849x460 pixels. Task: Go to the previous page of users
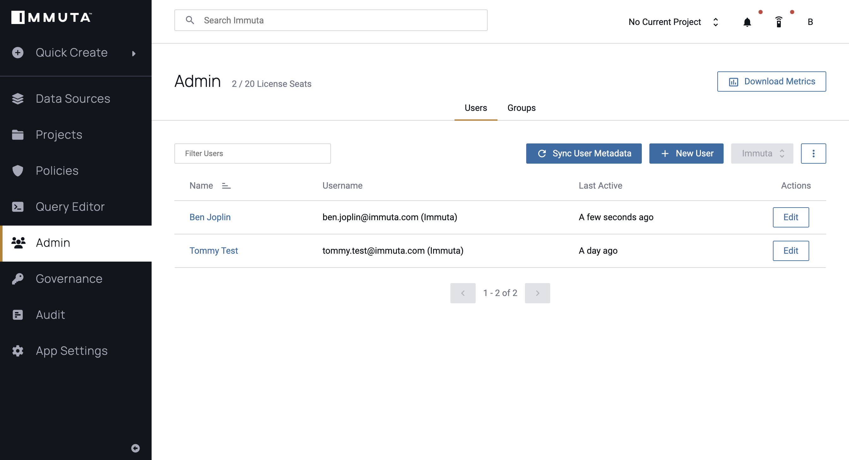pyautogui.click(x=463, y=293)
